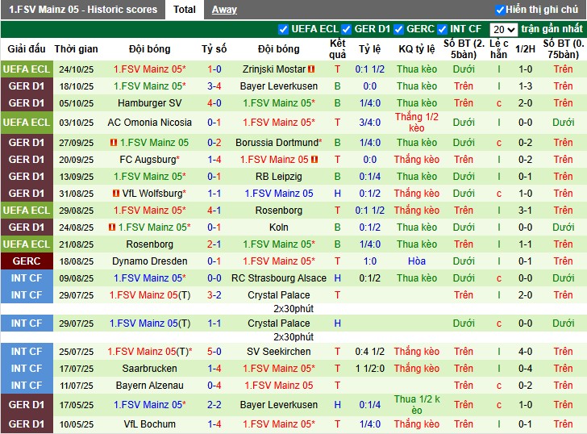Click the GERC league badge for Dynamo Dresden match
This screenshot has width=587, height=434.
coord(26,261)
